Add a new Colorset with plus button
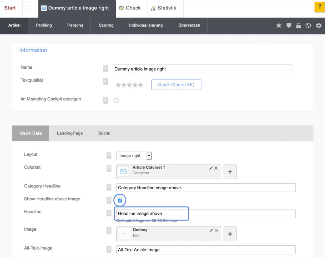The image size is (325, 258). 230,172
